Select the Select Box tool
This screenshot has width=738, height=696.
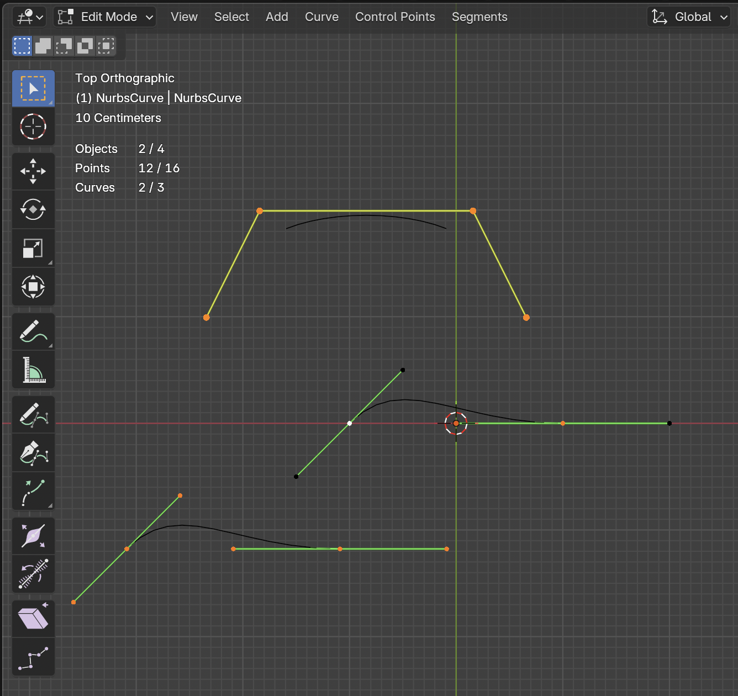[33, 88]
